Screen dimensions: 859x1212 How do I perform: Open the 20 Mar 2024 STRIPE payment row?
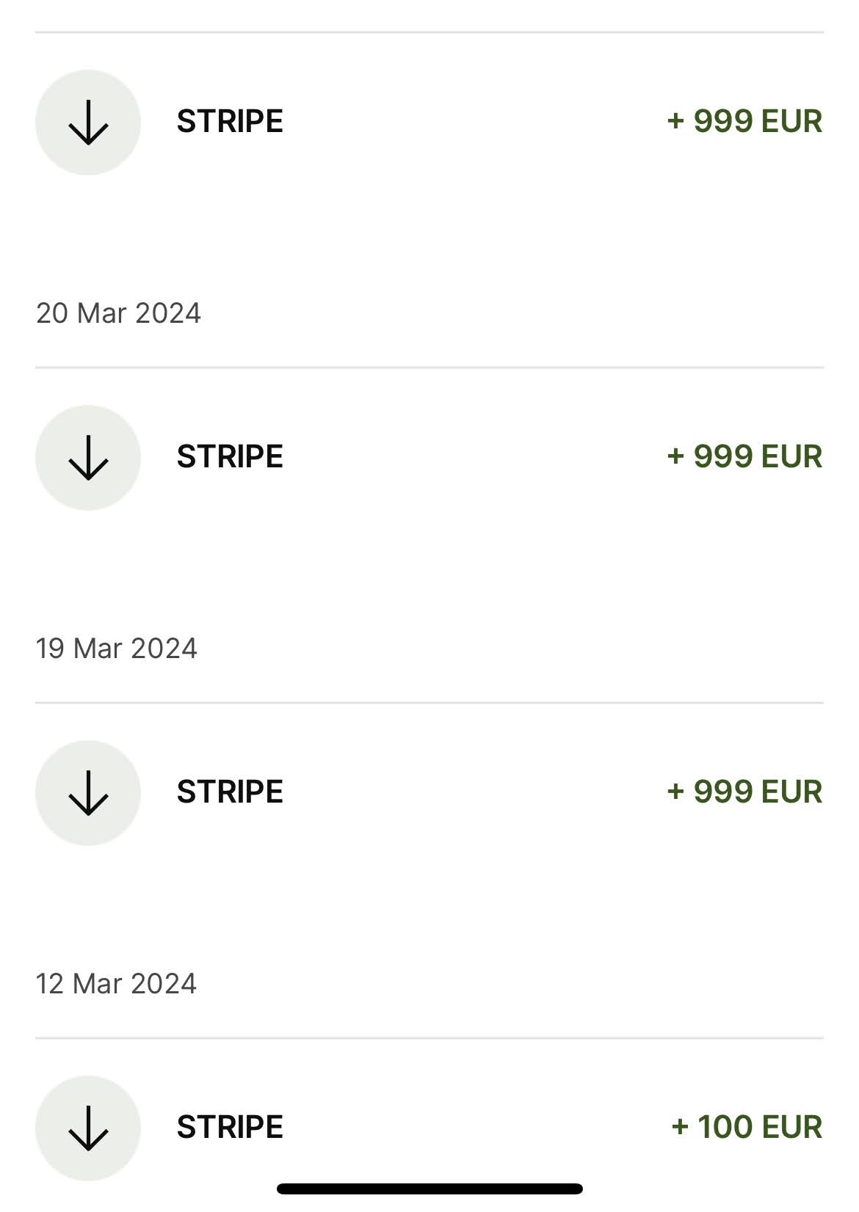470,458
